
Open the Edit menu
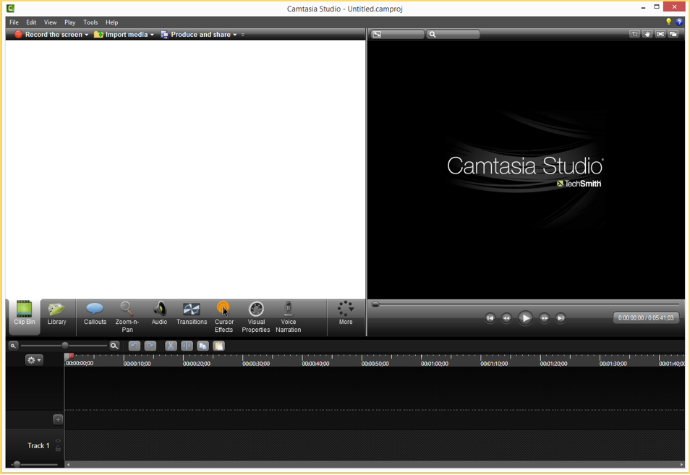point(31,22)
